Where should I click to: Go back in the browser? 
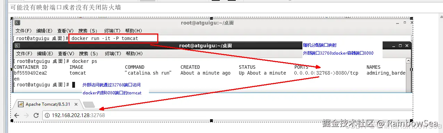pyautogui.click(x=17, y=115)
